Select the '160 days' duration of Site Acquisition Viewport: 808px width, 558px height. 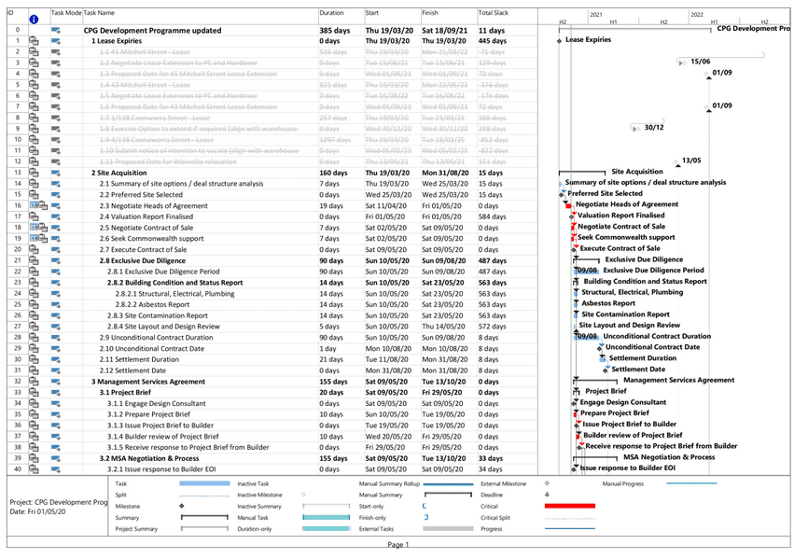tap(333, 174)
